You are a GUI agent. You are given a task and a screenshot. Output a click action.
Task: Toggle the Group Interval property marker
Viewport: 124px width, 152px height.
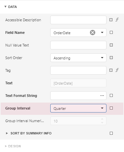coord(111,108)
